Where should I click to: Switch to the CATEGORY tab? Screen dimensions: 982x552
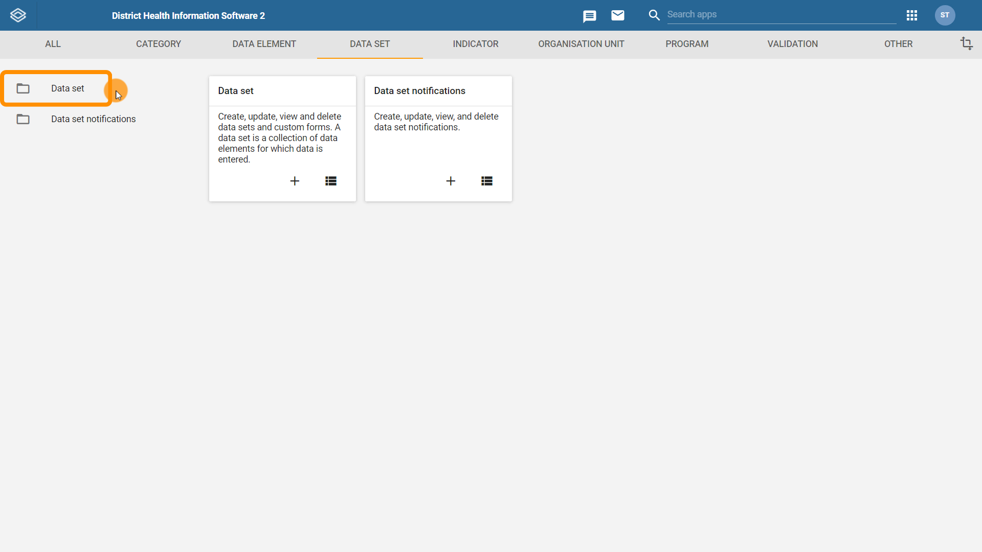[x=159, y=44]
